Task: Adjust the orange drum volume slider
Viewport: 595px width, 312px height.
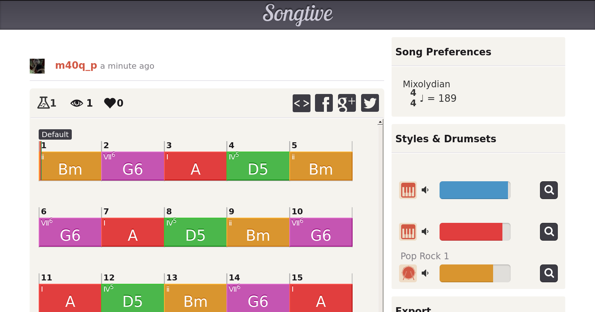Action: (475, 273)
